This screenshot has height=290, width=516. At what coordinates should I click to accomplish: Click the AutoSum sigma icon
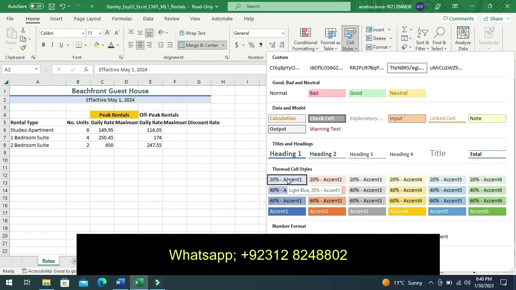tap(404, 29)
